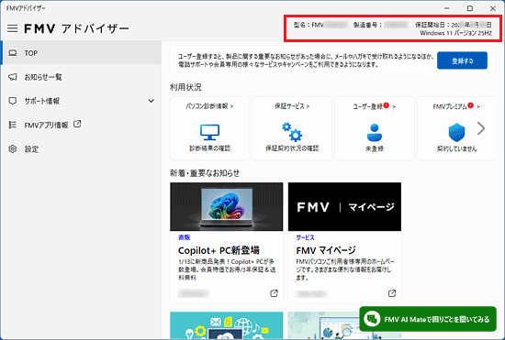The image size is (505, 340).
Task: Click the person icon showing 未登録
Action: click(x=375, y=132)
